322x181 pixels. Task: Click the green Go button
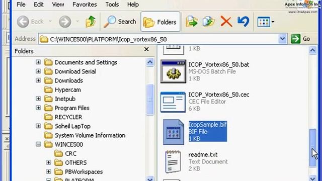tap(301, 39)
